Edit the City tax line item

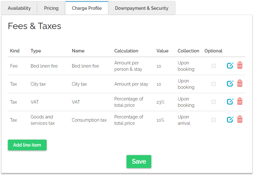[230, 84]
